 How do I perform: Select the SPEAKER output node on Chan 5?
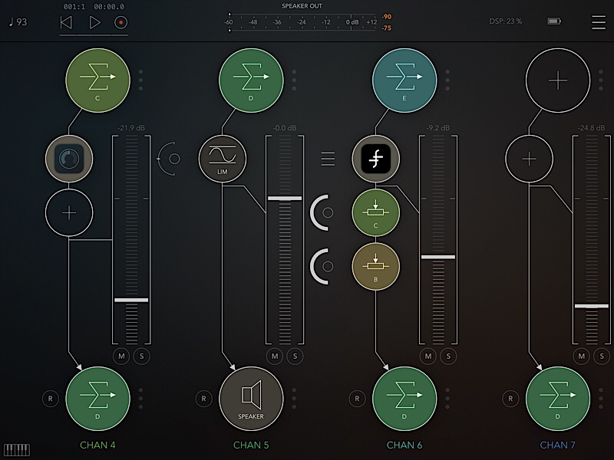(251, 399)
